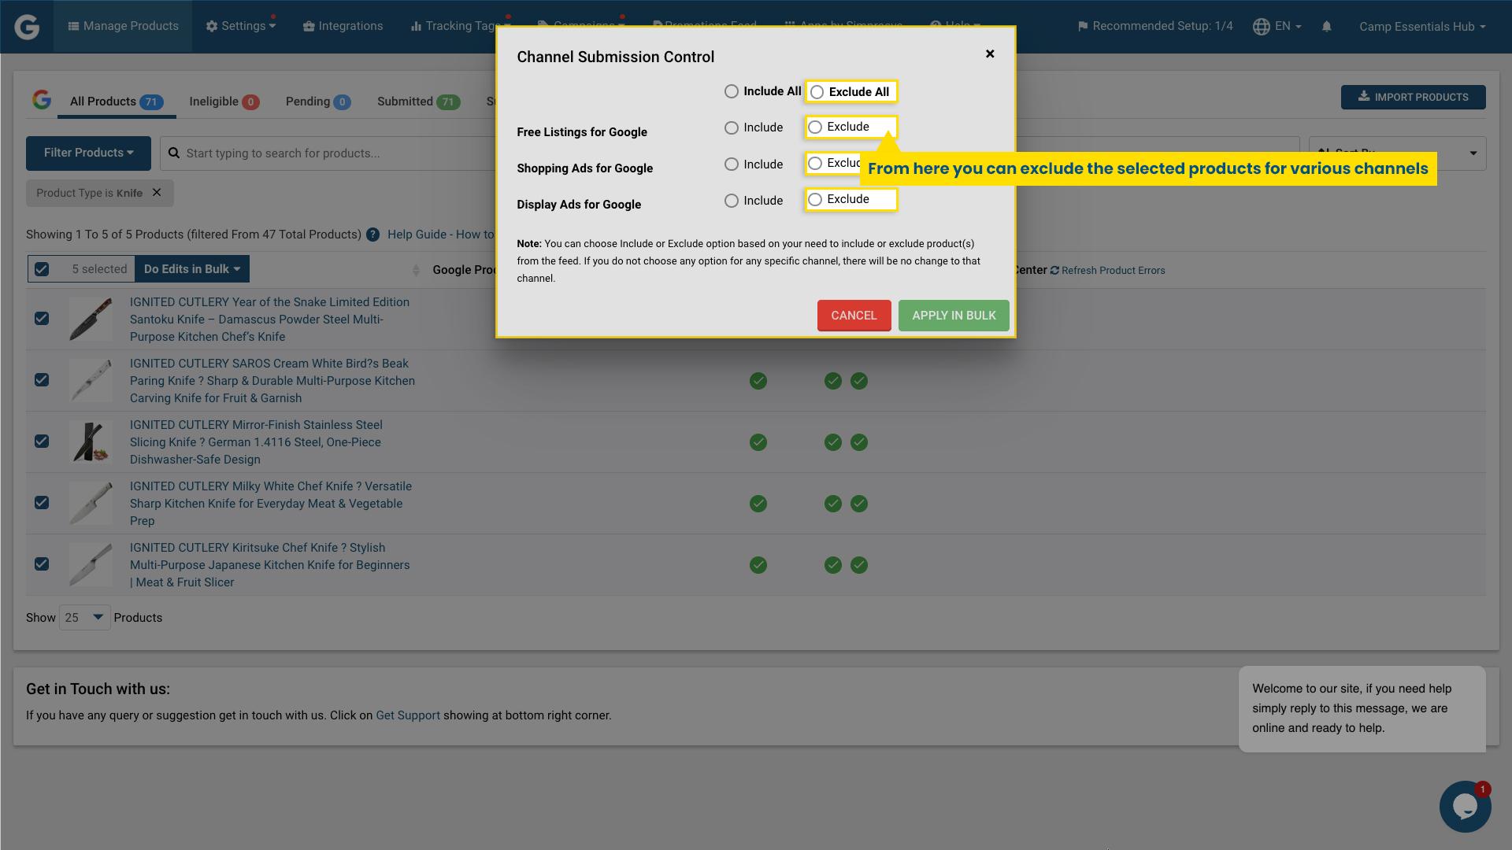The width and height of the screenshot is (1512, 850).
Task: Click the Get Support link
Action: [408, 715]
